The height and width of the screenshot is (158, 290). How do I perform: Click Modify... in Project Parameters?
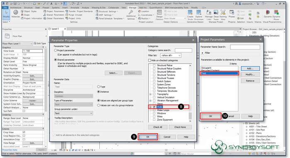point(250,74)
